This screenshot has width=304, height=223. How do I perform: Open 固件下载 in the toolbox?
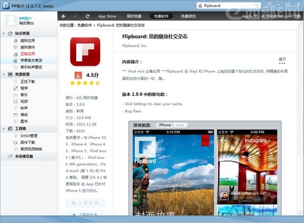[x=28, y=142]
